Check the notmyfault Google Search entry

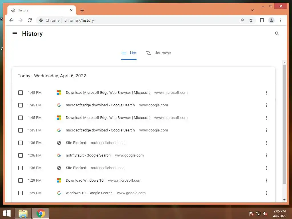(21, 155)
